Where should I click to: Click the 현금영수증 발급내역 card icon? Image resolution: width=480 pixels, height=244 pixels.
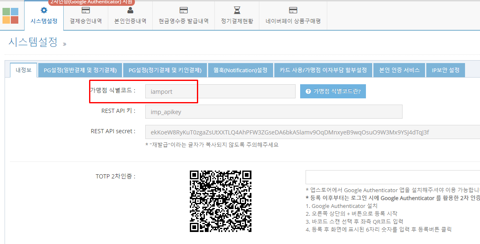[x=184, y=10]
